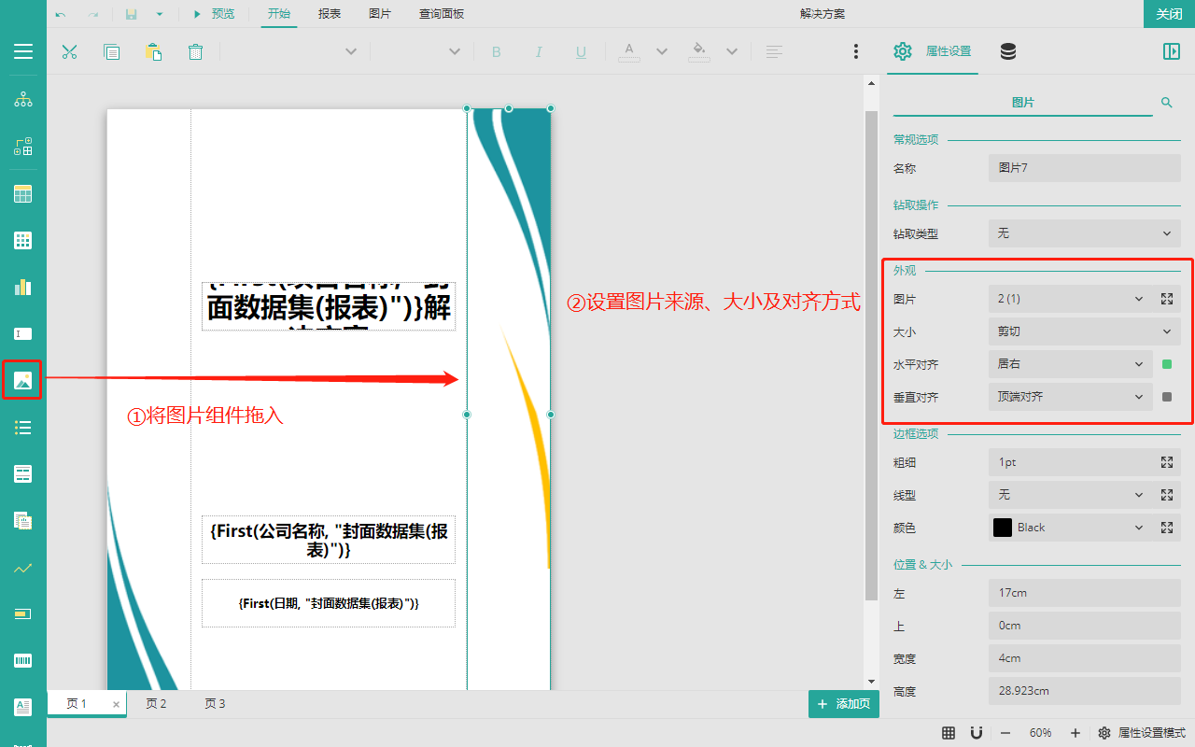Switch to the 报表 tab

click(330, 14)
